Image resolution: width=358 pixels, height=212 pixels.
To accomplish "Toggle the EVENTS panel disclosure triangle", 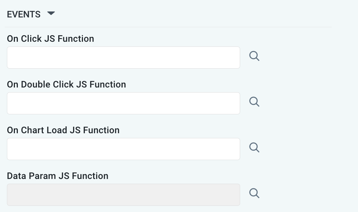I will tap(51, 13).
